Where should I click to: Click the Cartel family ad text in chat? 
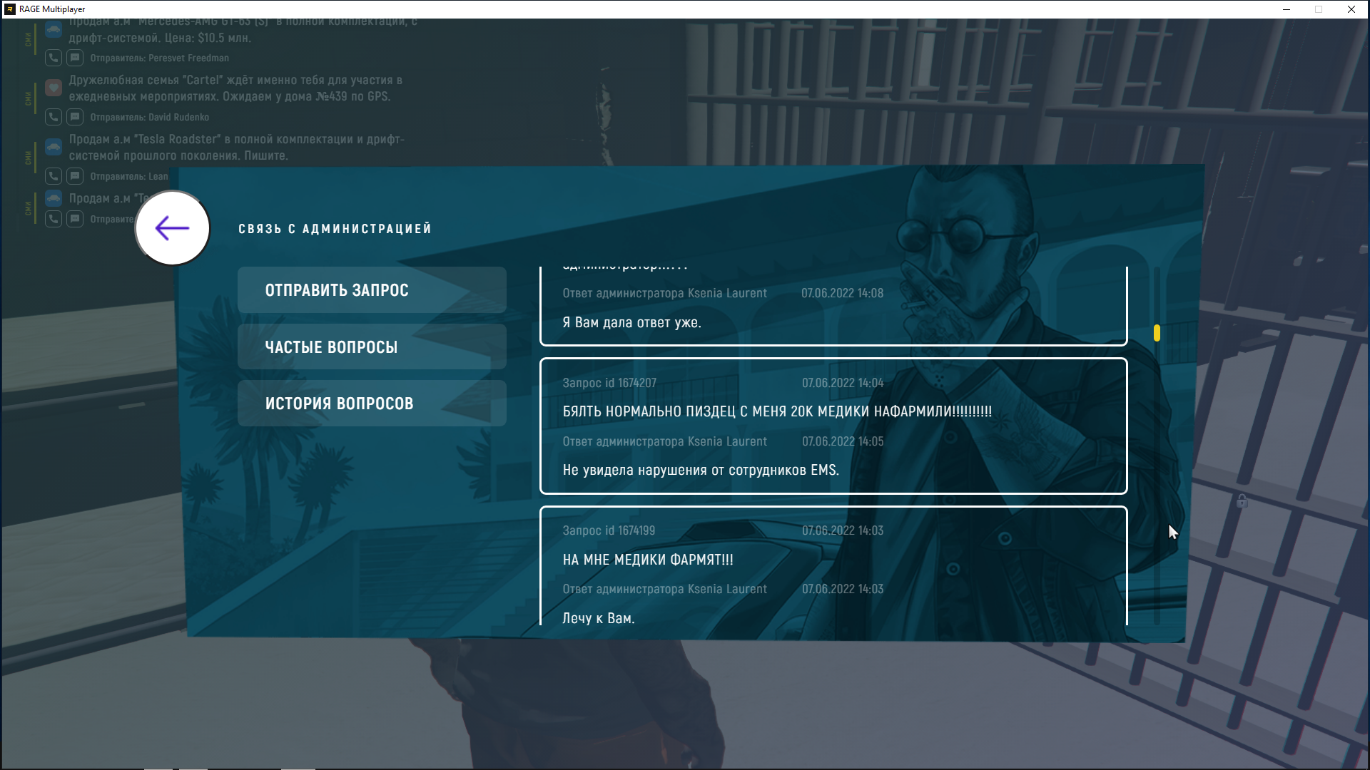tap(235, 88)
